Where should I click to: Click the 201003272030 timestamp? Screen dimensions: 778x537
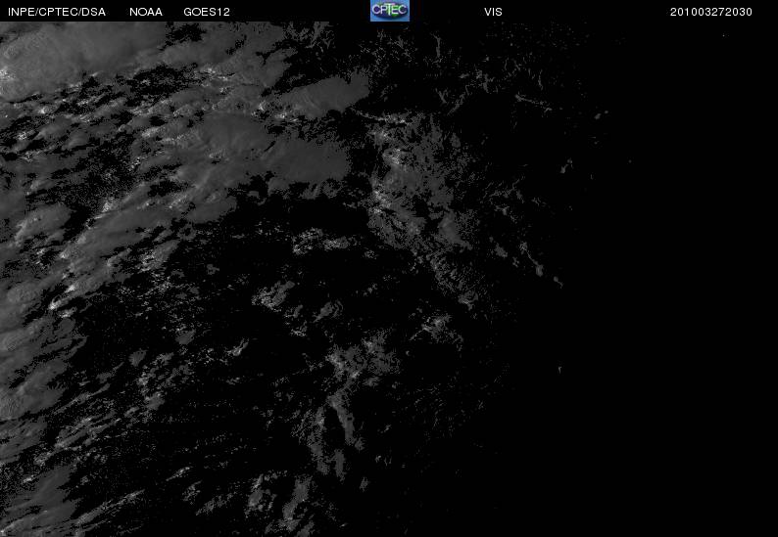tap(711, 12)
